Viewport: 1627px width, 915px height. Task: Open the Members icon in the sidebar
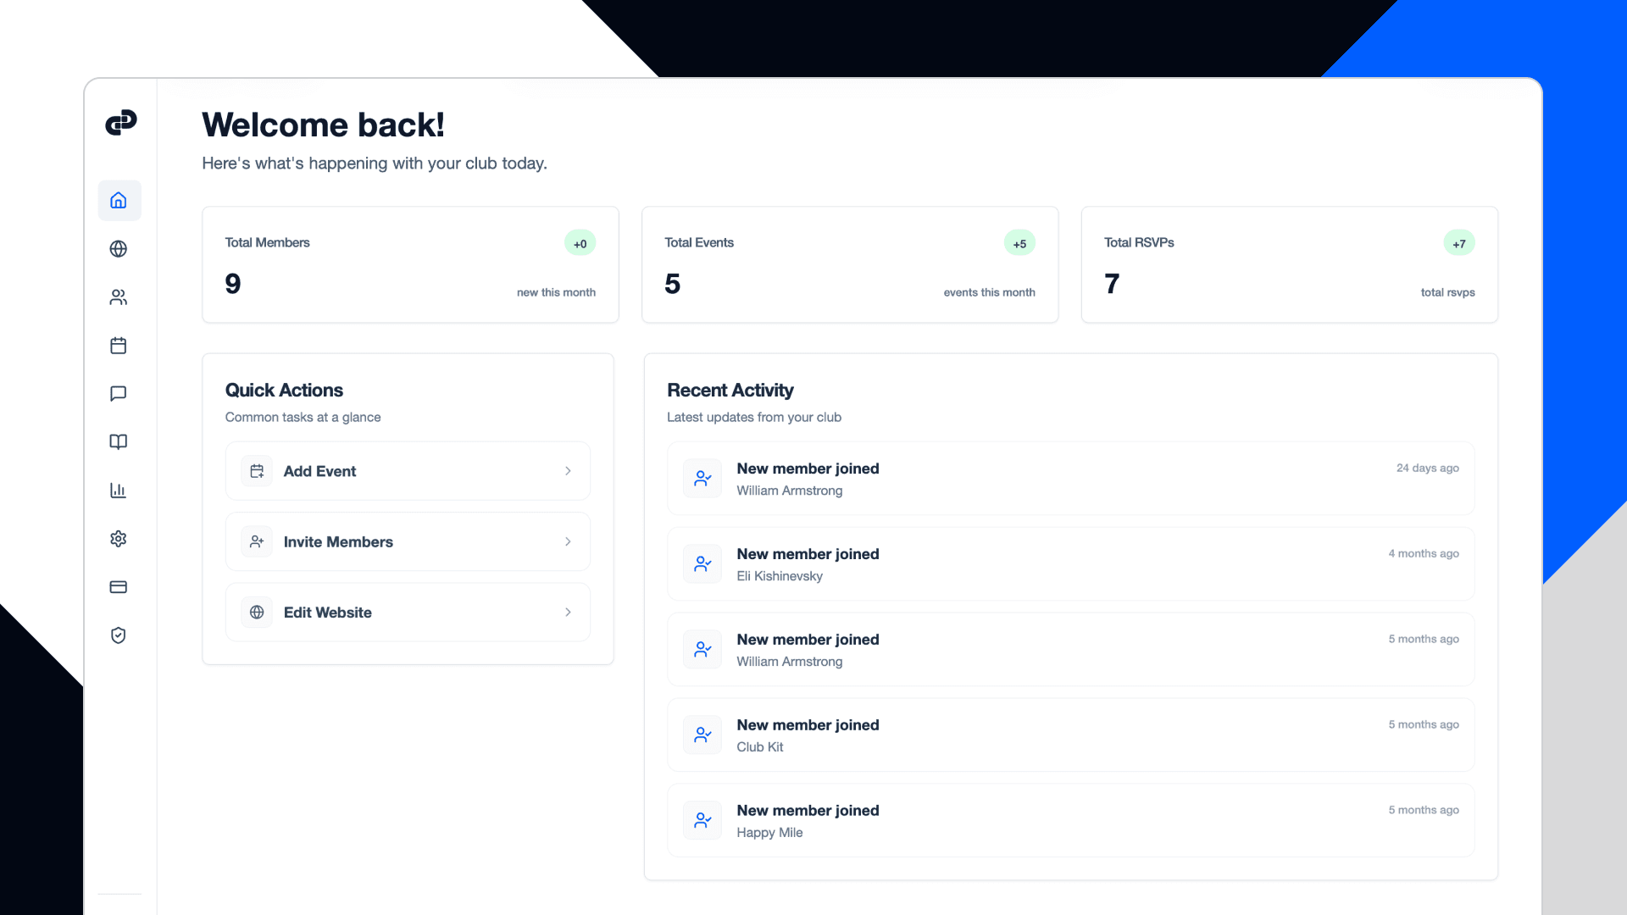[x=119, y=297]
